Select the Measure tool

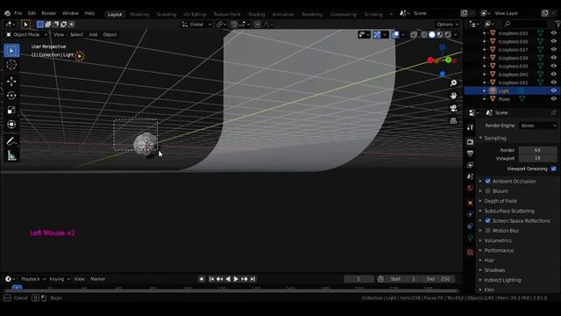tap(11, 155)
